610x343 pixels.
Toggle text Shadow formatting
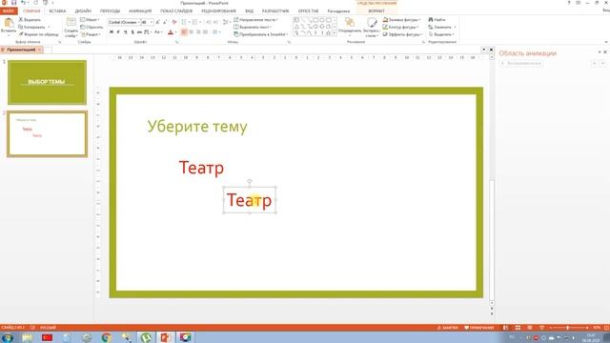[132, 31]
